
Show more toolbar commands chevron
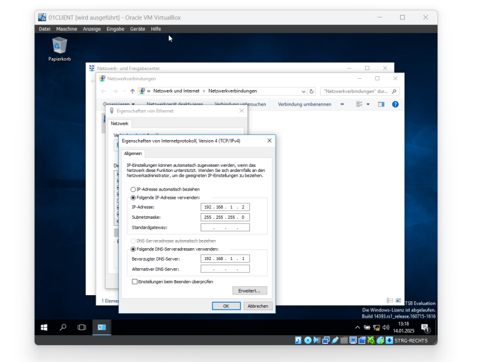tap(342, 104)
